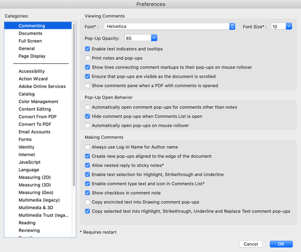The width and height of the screenshot is (301, 252).
Task: Click the Pop-Up Opacity value field
Action: tap(138, 38)
